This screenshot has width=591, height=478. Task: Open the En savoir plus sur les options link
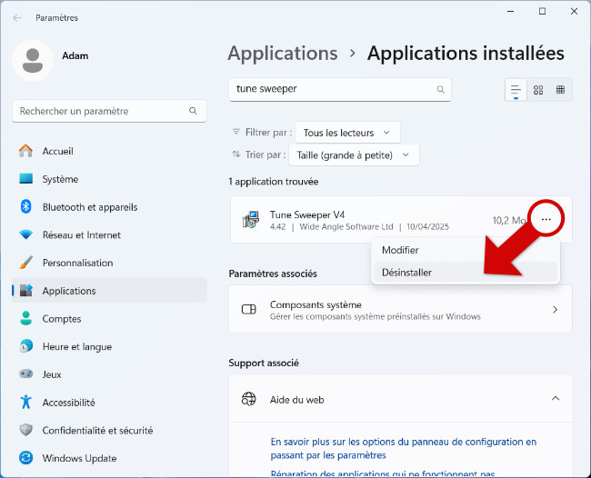pos(404,449)
